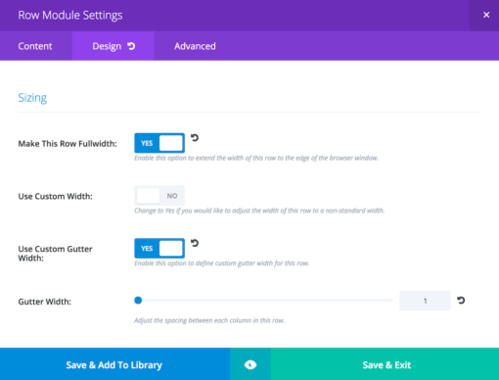Click the Make This Row Fullwidth label
The width and height of the screenshot is (499, 380).
(68, 144)
